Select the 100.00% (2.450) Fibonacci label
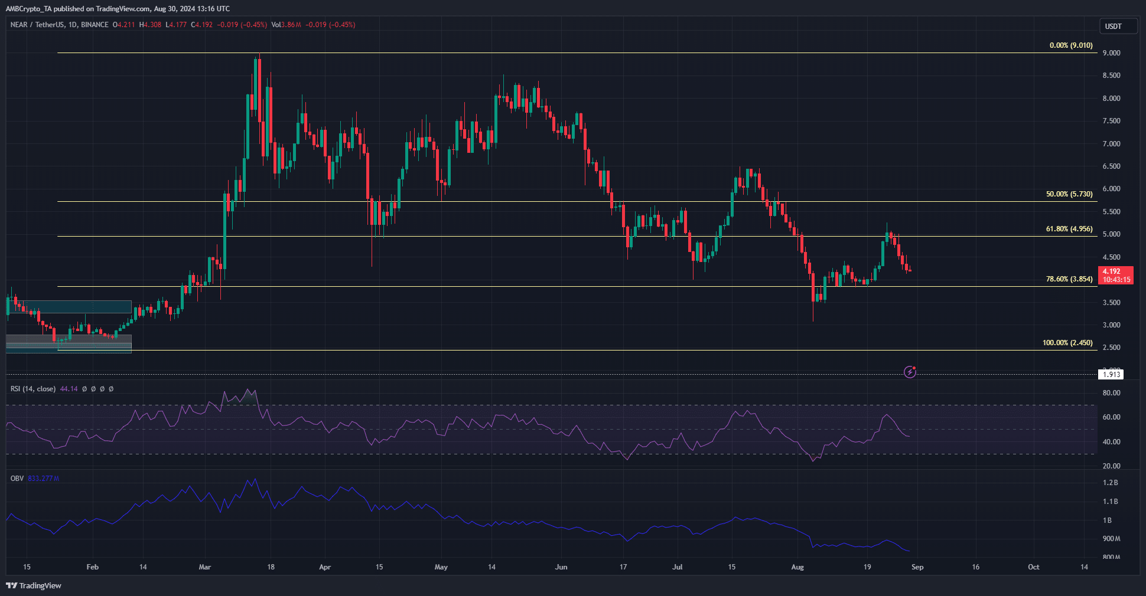 (1067, 343)
